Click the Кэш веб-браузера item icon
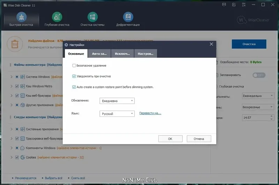This screenshot has width=279, height=185. (x=22, y=96)
